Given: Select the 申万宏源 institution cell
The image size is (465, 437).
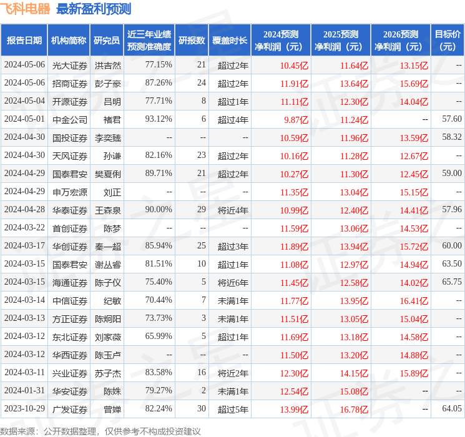Looking at the screenshot, I should (70, 192).
